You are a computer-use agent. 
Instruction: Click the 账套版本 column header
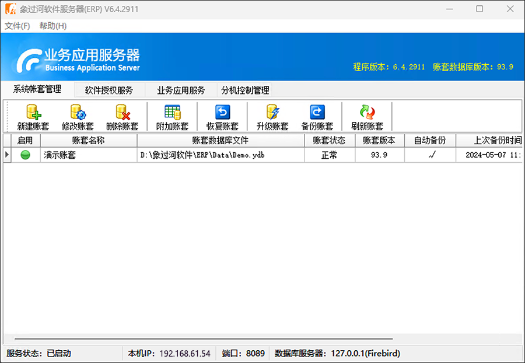(379, 140)
